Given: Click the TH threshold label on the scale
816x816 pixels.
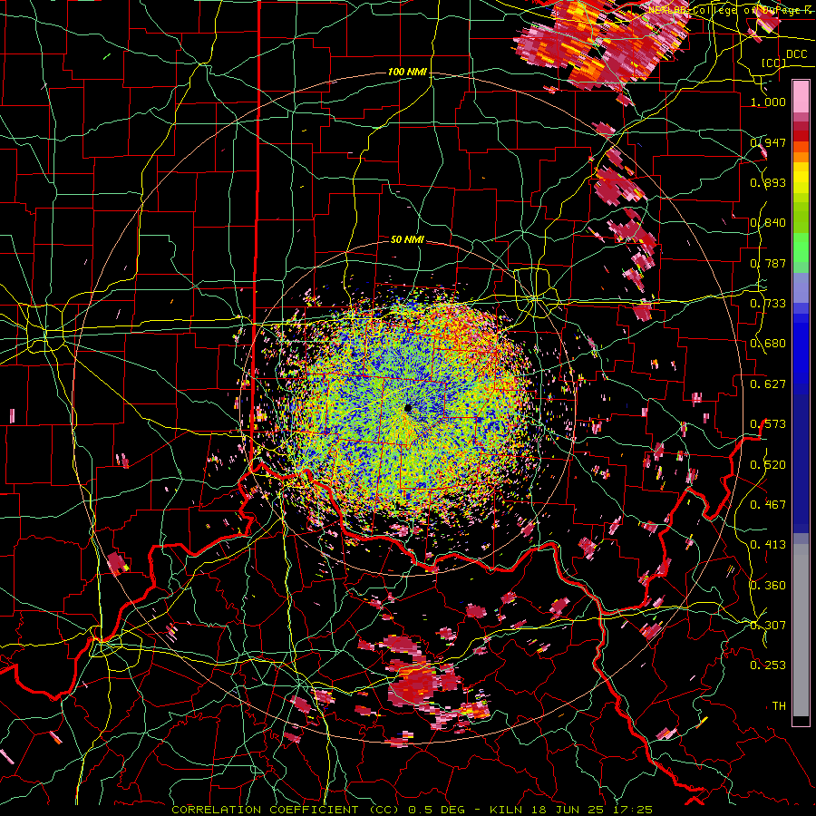Looking at the screenshot, I should (779, 705).
